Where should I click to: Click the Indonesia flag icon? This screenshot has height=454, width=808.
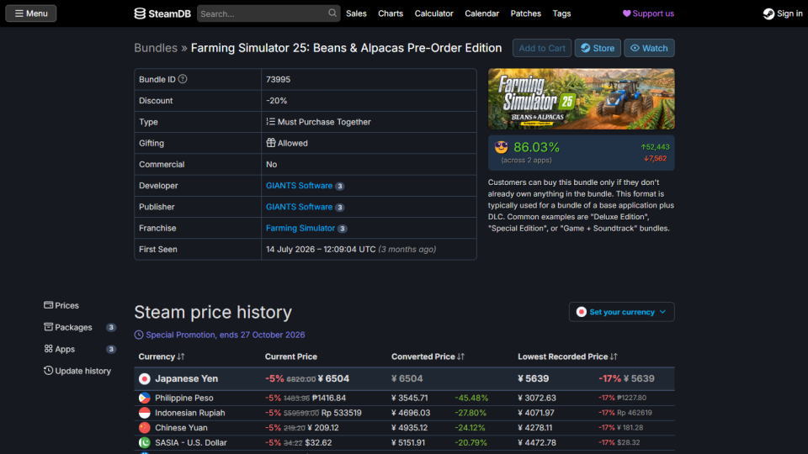144,413
